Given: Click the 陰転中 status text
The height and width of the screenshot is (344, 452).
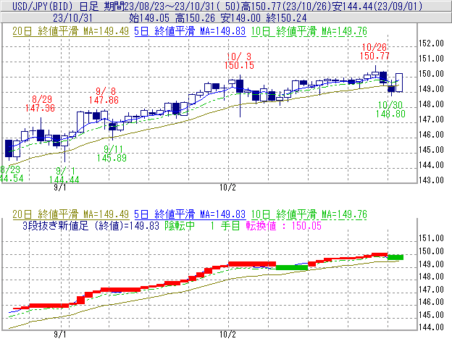Looking at the screenshot, I should pyautogui.click(x=180, y=226).
